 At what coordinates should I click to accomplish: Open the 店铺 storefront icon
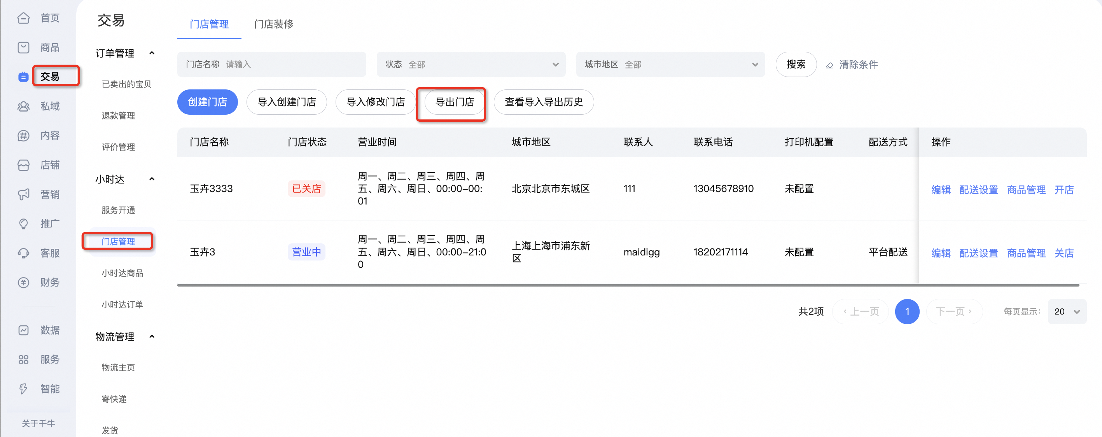point(24,165)
